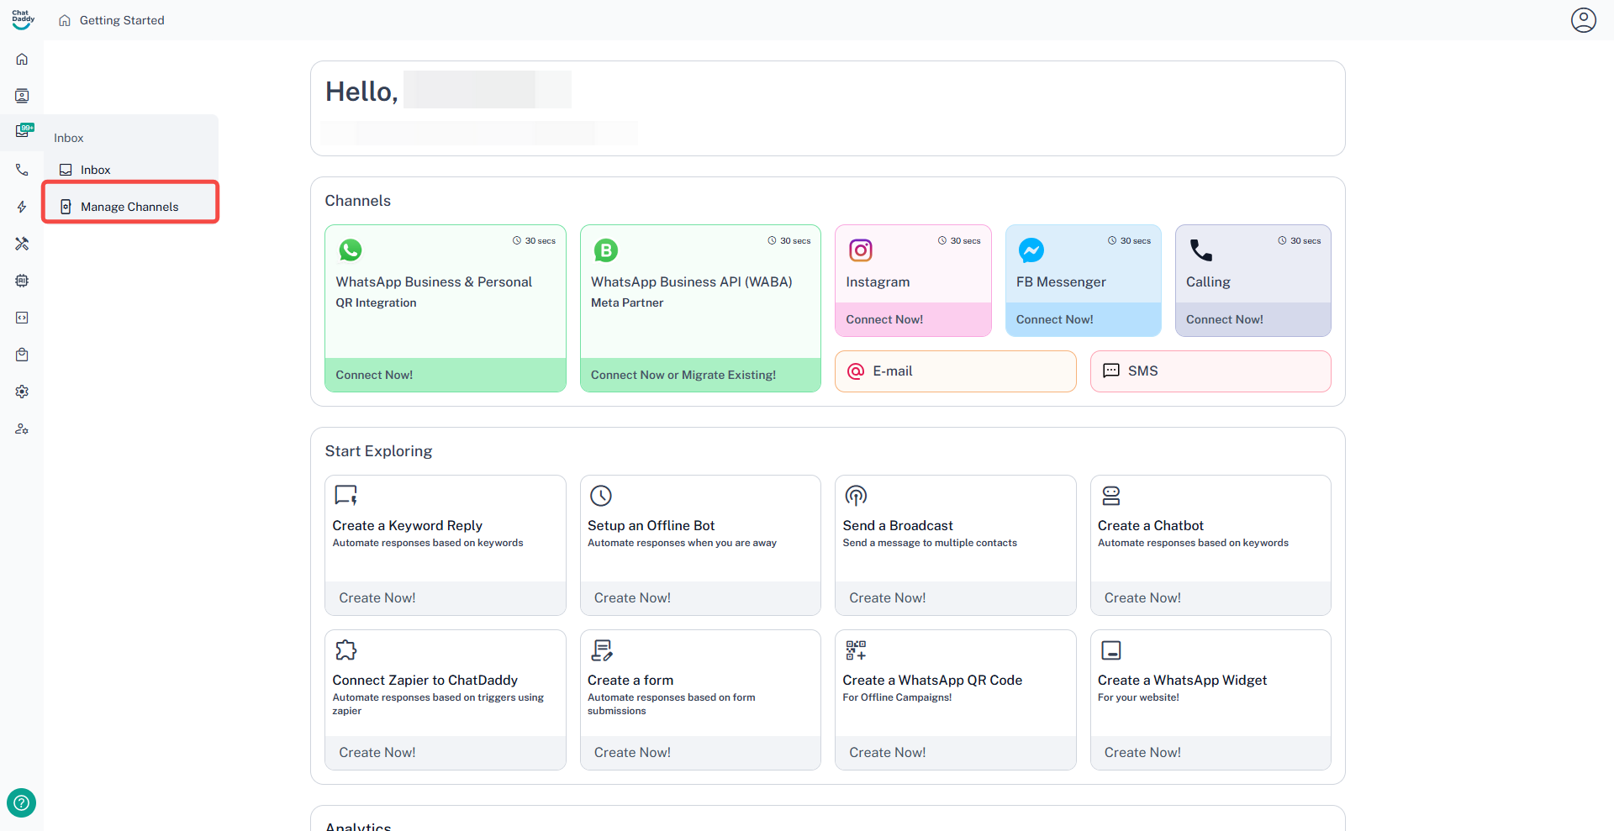Screen dimensions: 1614x831
Task: Open the Calls phone sidebar icon
Action: [x=22, y=170]
